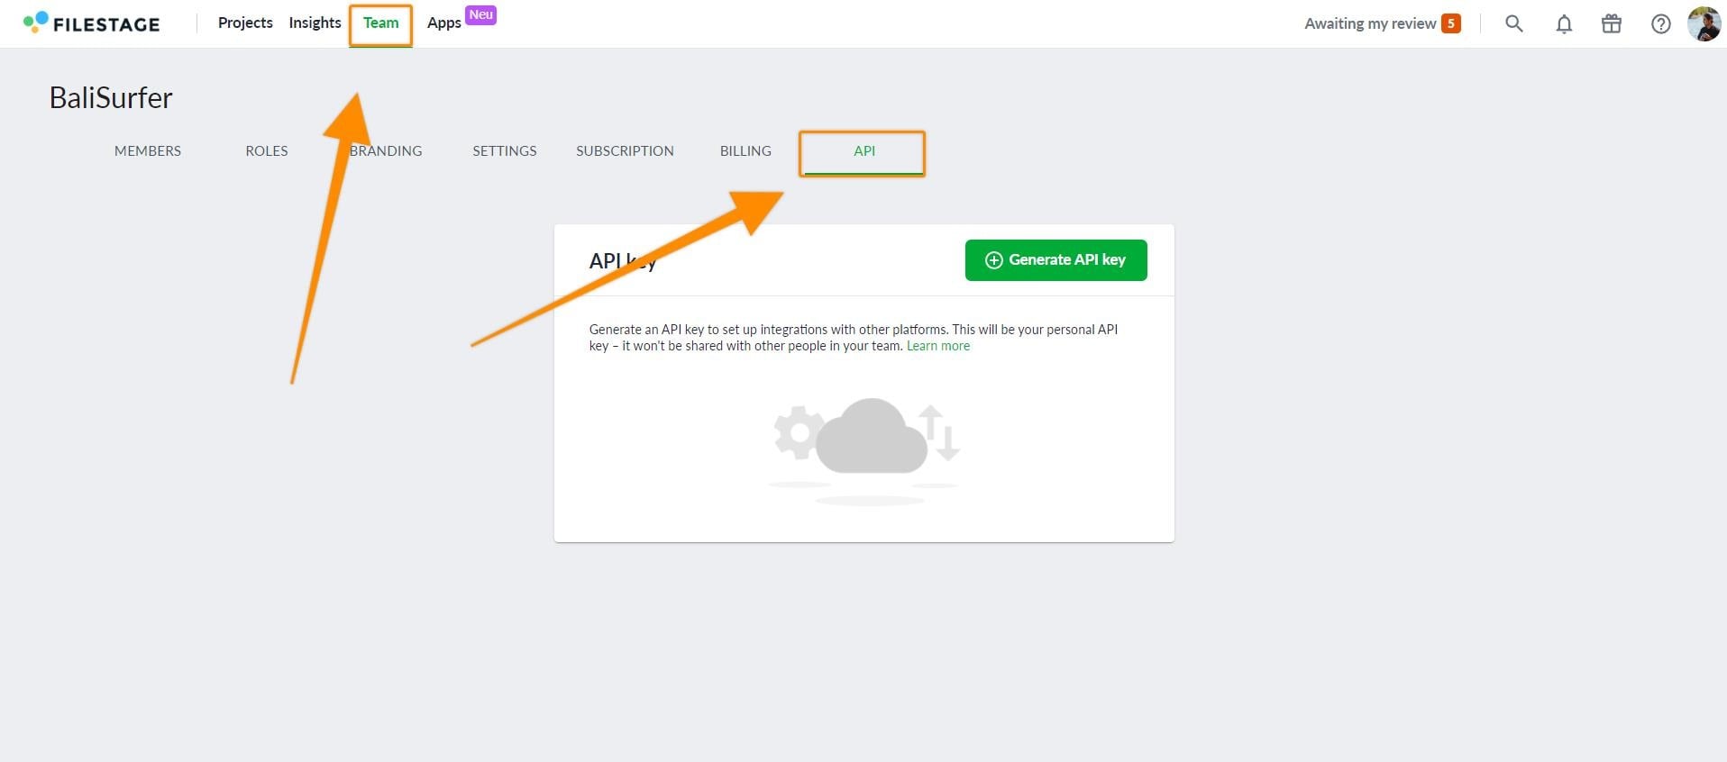Click Generate API key button
This screenshot has width=1727, height=762.
tap(1055, 260)
